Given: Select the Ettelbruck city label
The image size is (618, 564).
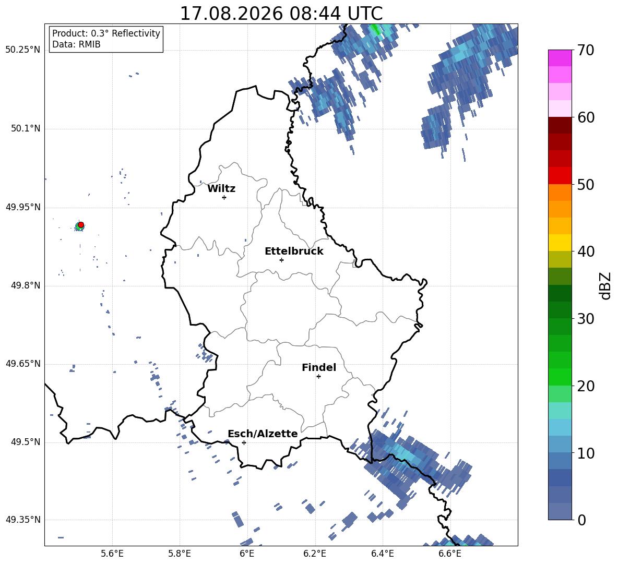Looking at the screenshot, I should click(x=294, y=251).
